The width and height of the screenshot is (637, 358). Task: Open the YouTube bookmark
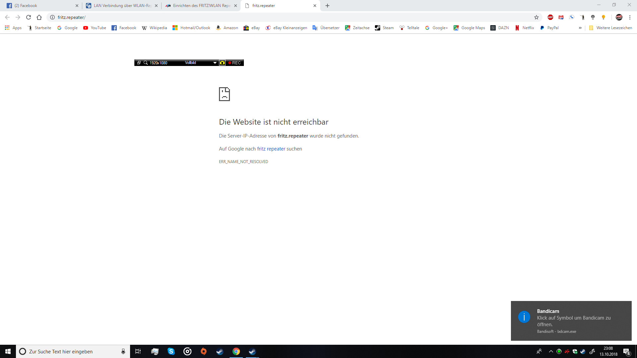coord(95,28)
